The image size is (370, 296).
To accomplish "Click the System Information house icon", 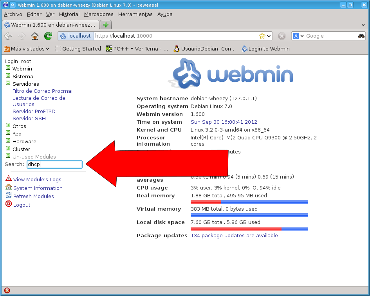I will coord(9,187).
